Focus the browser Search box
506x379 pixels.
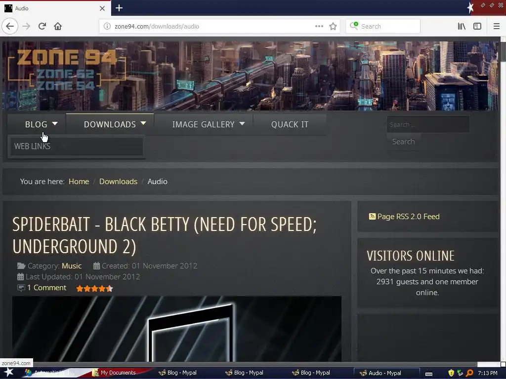pos(383,26)
